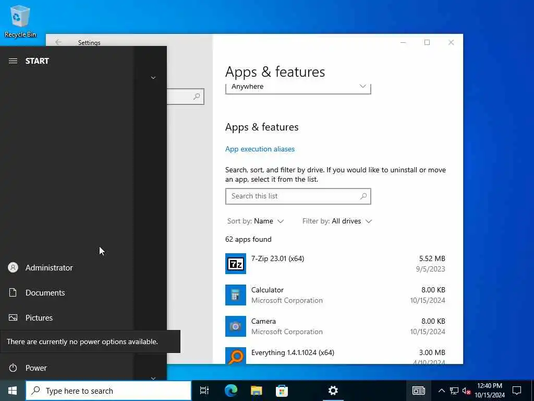534x401 pixels.
Task: Click the Power icon in Start menu
Action: click(x=13, y=368)
